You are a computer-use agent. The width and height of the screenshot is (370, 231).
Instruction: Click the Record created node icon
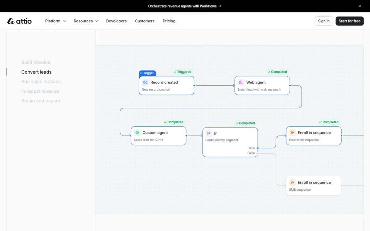click(145, 82)
